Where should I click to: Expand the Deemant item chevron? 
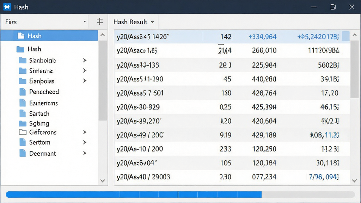85,153
